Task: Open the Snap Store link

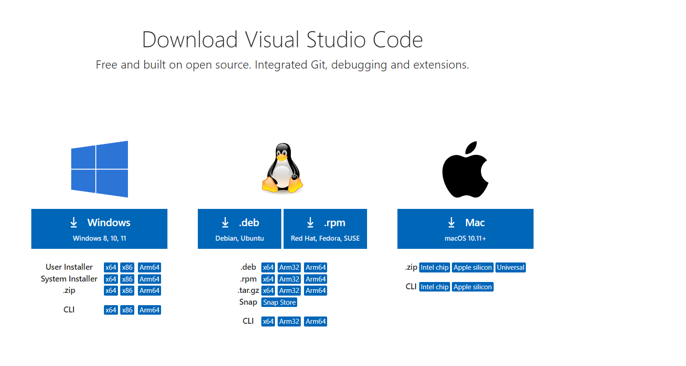Action: pos(279,302)
